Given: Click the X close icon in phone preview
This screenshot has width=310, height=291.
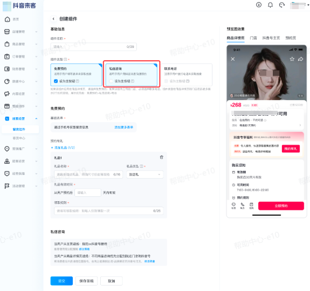Looking at the screenshot, I should point(233,59).
